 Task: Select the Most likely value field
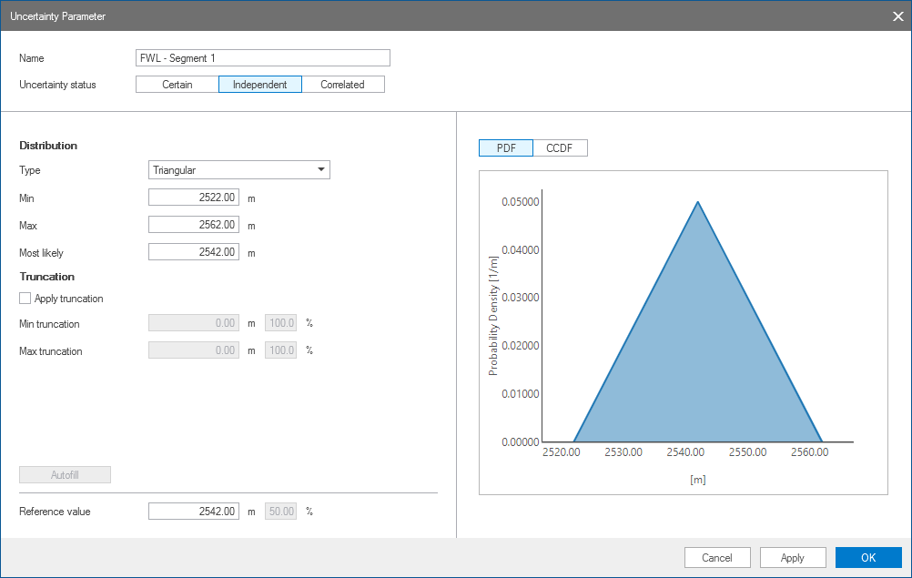point(194,252)
